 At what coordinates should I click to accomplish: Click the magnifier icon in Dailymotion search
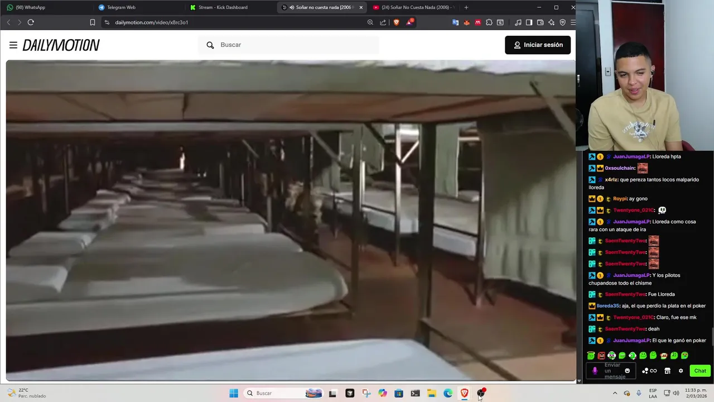210,45
